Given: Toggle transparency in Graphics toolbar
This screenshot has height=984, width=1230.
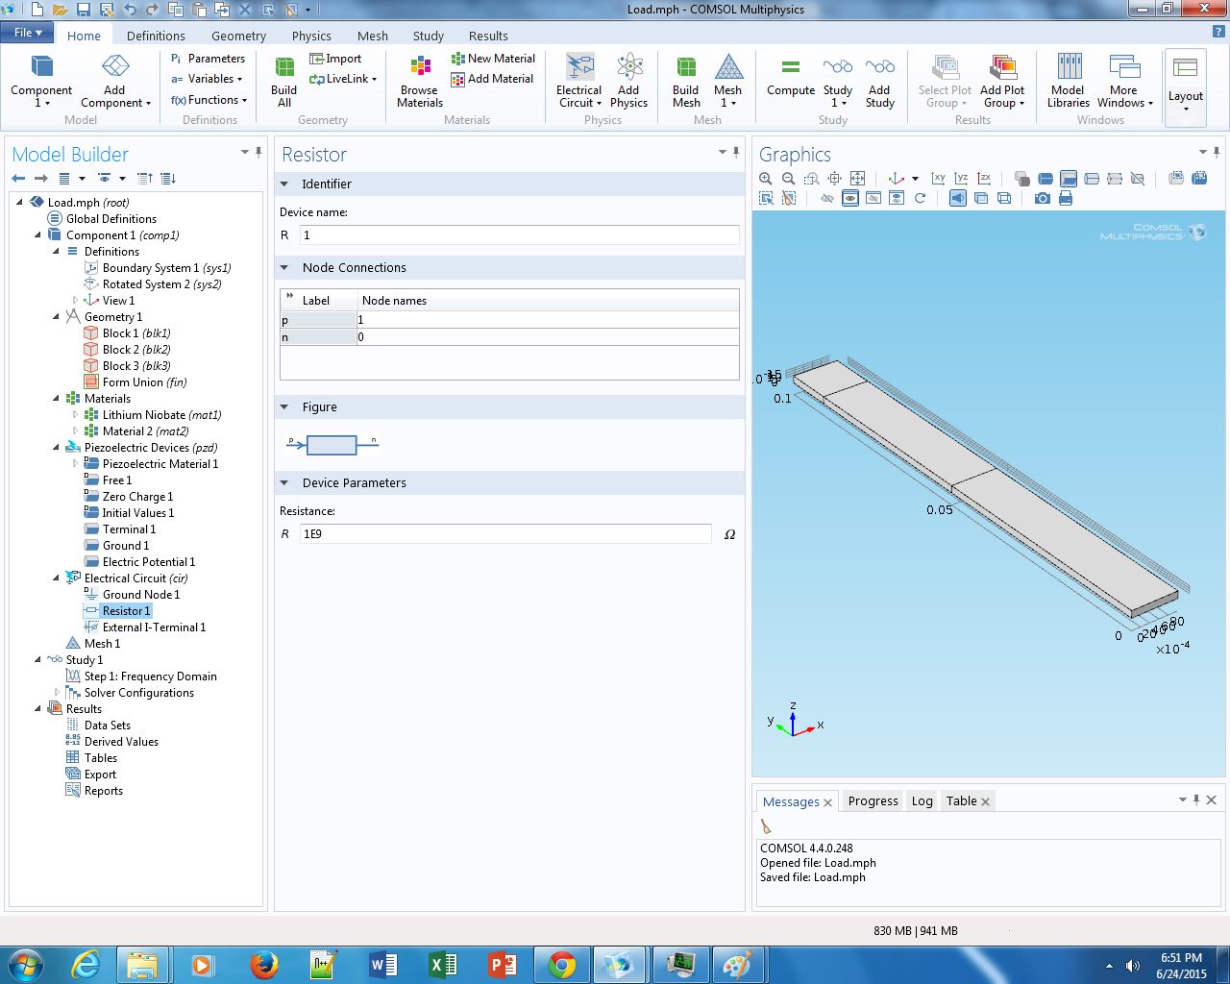Looking at the screenshot, I should (981, 199).
